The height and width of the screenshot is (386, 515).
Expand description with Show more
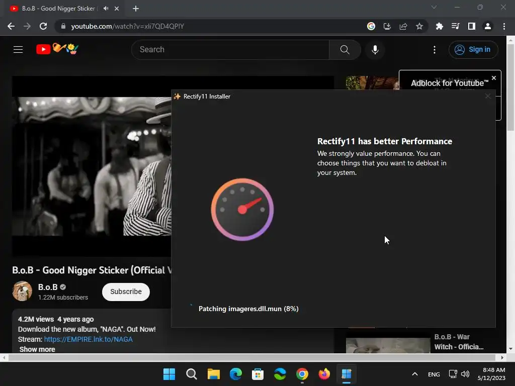37,349
